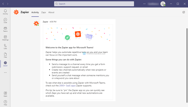Open Chat from the left rail
Screen dimensions: 188x107
(5, 21)
